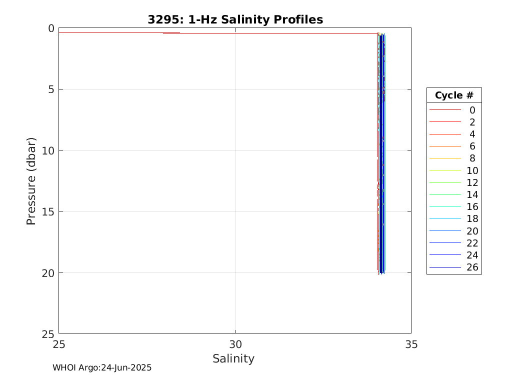The image size is (525, 375).
Task: Click legend entry label '8'
Action: 472,158
